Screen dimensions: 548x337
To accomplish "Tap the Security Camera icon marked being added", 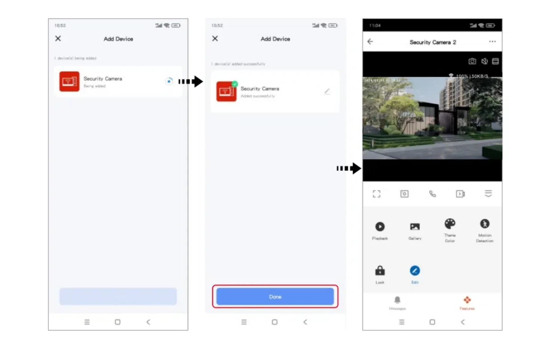I will click(69, 82).
